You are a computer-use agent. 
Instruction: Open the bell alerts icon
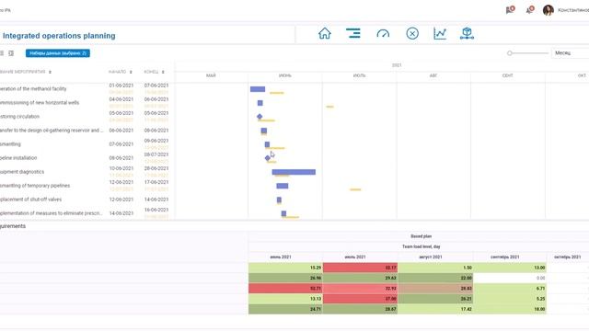point(530,10)
